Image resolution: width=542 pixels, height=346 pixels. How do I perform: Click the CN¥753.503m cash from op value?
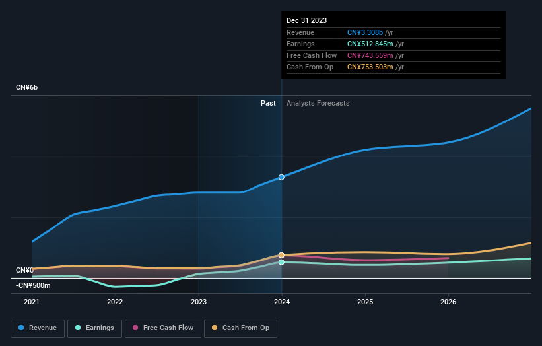[370, 67]
